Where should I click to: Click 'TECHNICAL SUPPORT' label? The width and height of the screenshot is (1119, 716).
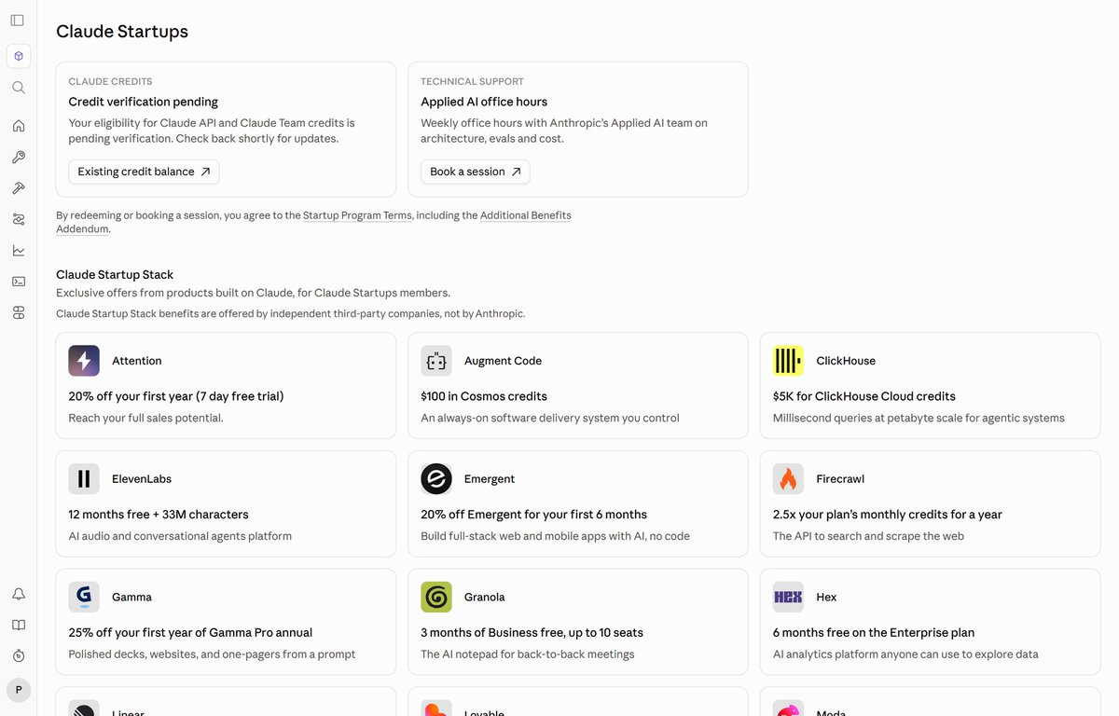tap(472, 82)
